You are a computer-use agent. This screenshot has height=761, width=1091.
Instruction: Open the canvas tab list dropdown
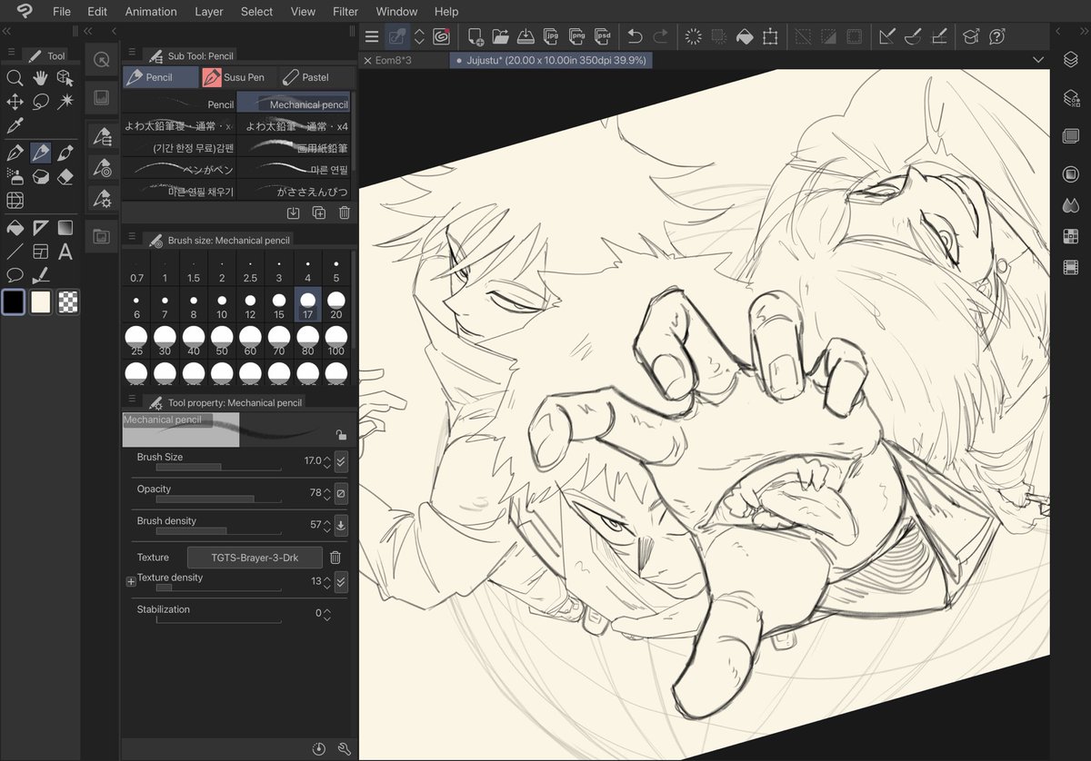point(1039,58)
